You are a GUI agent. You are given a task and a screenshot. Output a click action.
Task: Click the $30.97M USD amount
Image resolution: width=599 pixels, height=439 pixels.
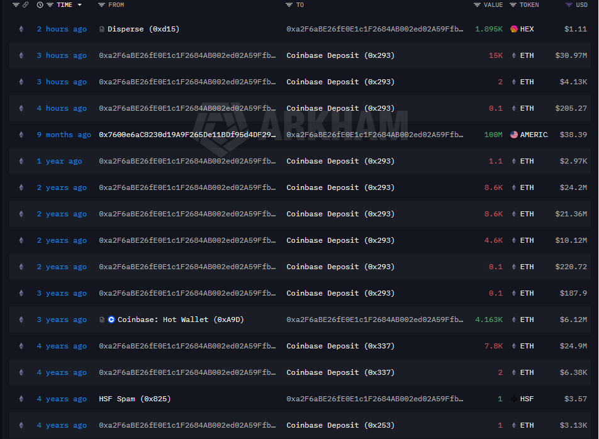click(x=571, y=55)
